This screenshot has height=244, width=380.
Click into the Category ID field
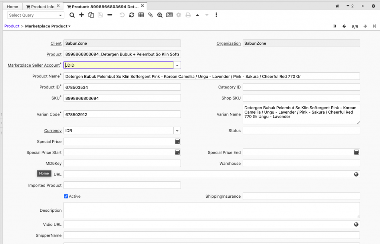pyautogui.click(x=301, y=87)
